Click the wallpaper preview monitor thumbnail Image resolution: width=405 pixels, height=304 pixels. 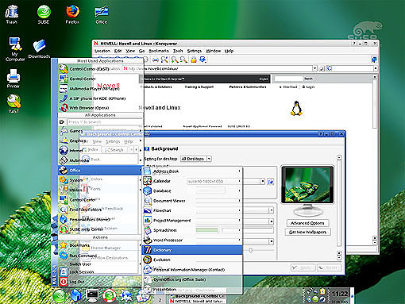(x=307, y=190)
